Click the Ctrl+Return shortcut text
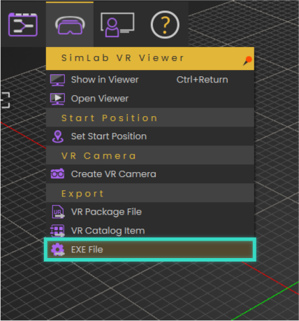This screenshot has height=321, width=299. [202, 80]
